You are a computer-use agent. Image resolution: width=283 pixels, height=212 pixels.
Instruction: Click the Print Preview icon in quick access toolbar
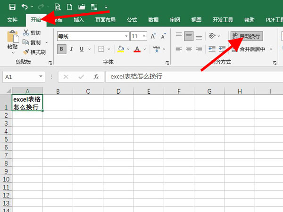[58, 7]
